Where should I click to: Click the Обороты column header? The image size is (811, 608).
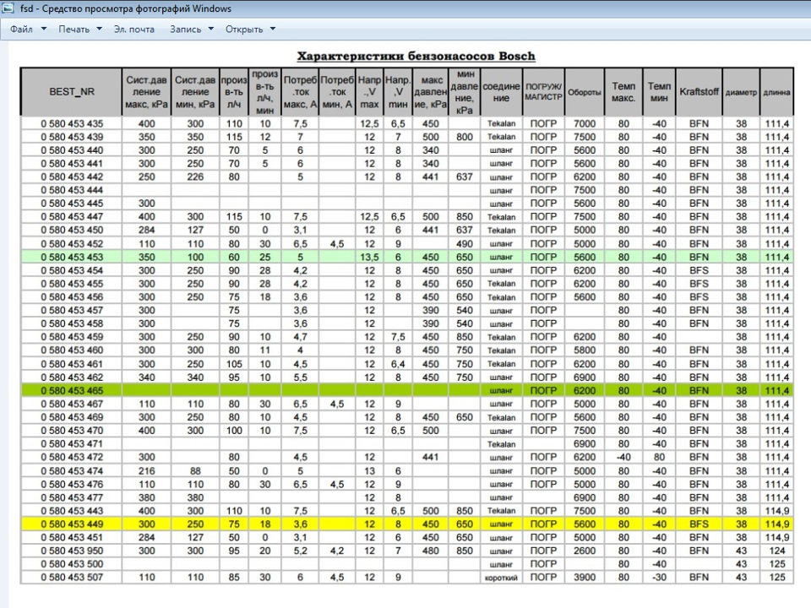click(x=585, y=92)
